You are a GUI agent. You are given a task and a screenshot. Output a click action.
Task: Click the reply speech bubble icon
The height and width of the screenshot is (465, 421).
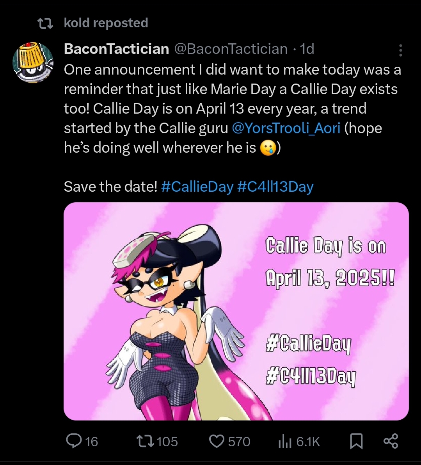click(x=73, y=441)
